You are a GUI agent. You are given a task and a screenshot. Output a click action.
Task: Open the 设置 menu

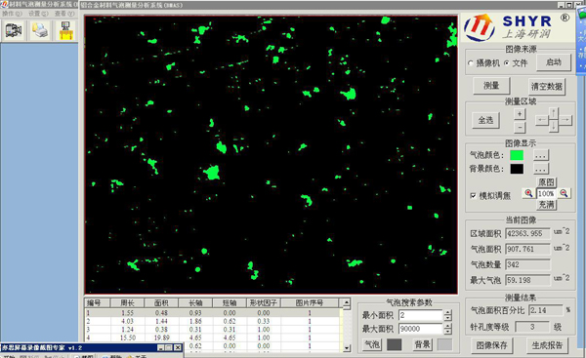pos(38,14)
